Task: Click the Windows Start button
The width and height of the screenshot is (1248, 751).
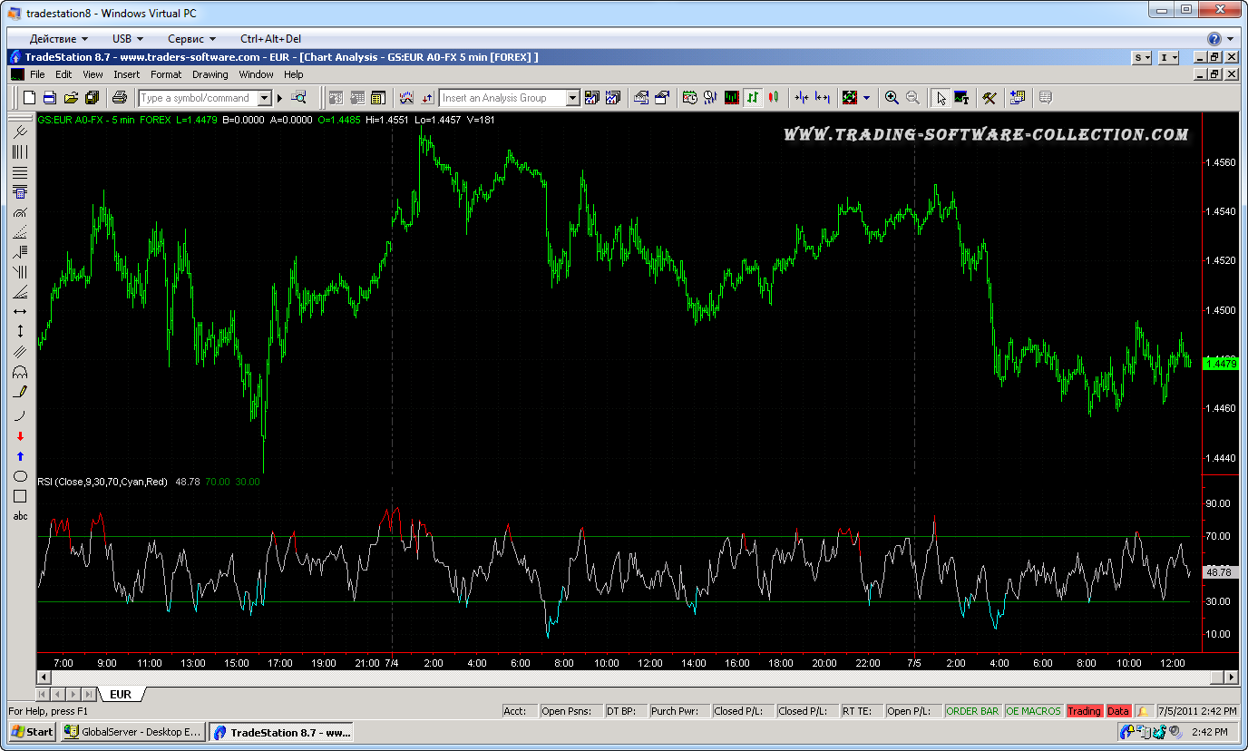Action: tap(33, 732)
